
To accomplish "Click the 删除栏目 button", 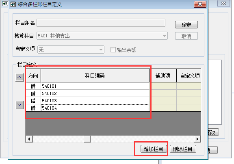I will click(x=183, y=149).
